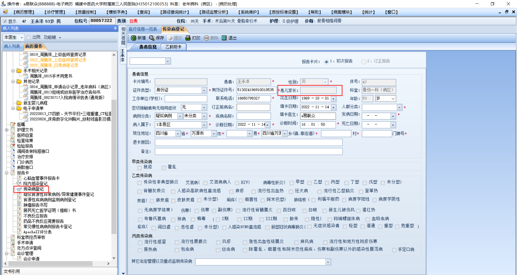This screenshot has height=275, width=517.
Task: Click the 新生婴儿病程 folder icon
Action: [19, 103]
